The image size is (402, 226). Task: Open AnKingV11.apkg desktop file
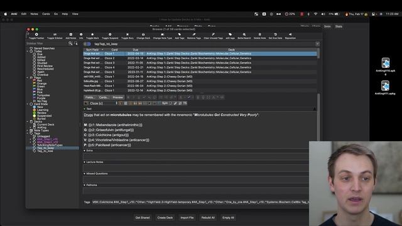pyautogui.click(x=385, y=88)
